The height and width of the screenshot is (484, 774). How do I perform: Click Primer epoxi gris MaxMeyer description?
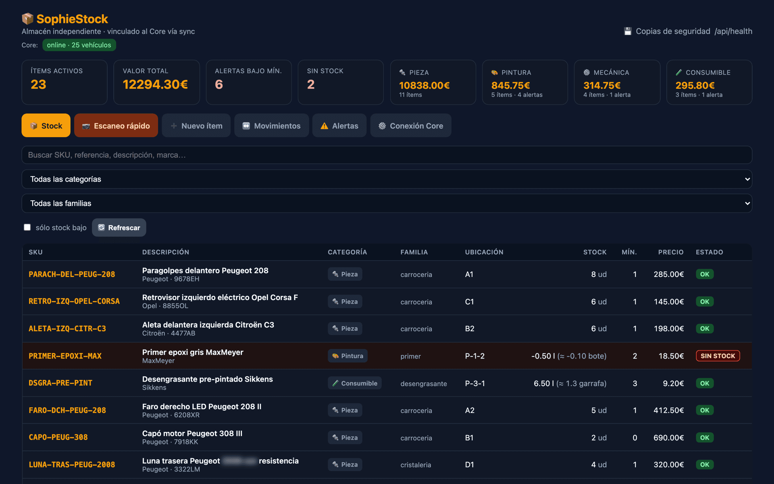click(193, 352)
